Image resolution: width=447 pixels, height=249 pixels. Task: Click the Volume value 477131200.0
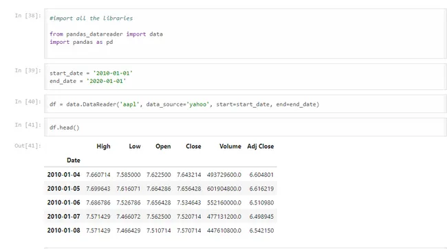tap(224, 216)
